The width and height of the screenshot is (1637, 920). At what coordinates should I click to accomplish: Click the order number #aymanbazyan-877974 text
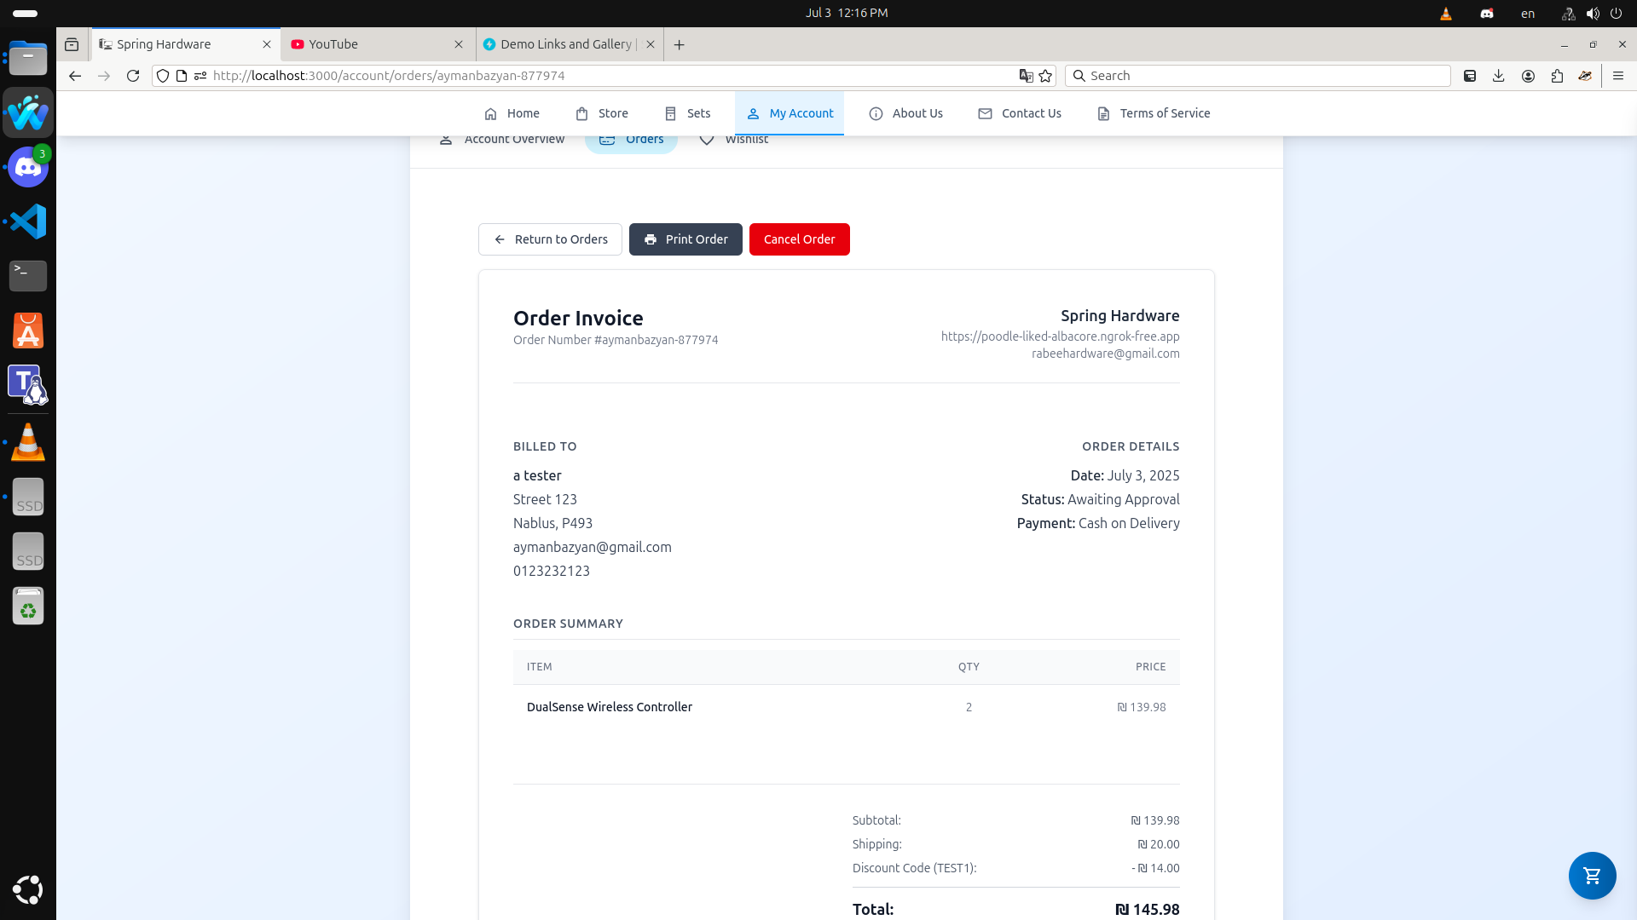point(656,340)
